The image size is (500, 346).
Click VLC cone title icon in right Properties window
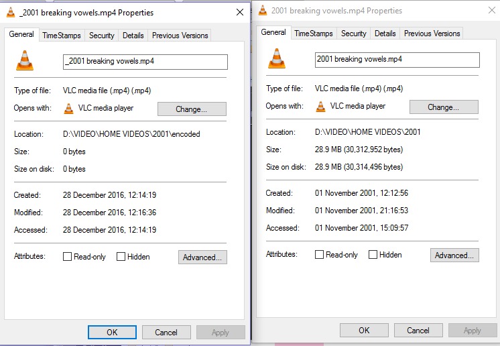click(263, 11)
